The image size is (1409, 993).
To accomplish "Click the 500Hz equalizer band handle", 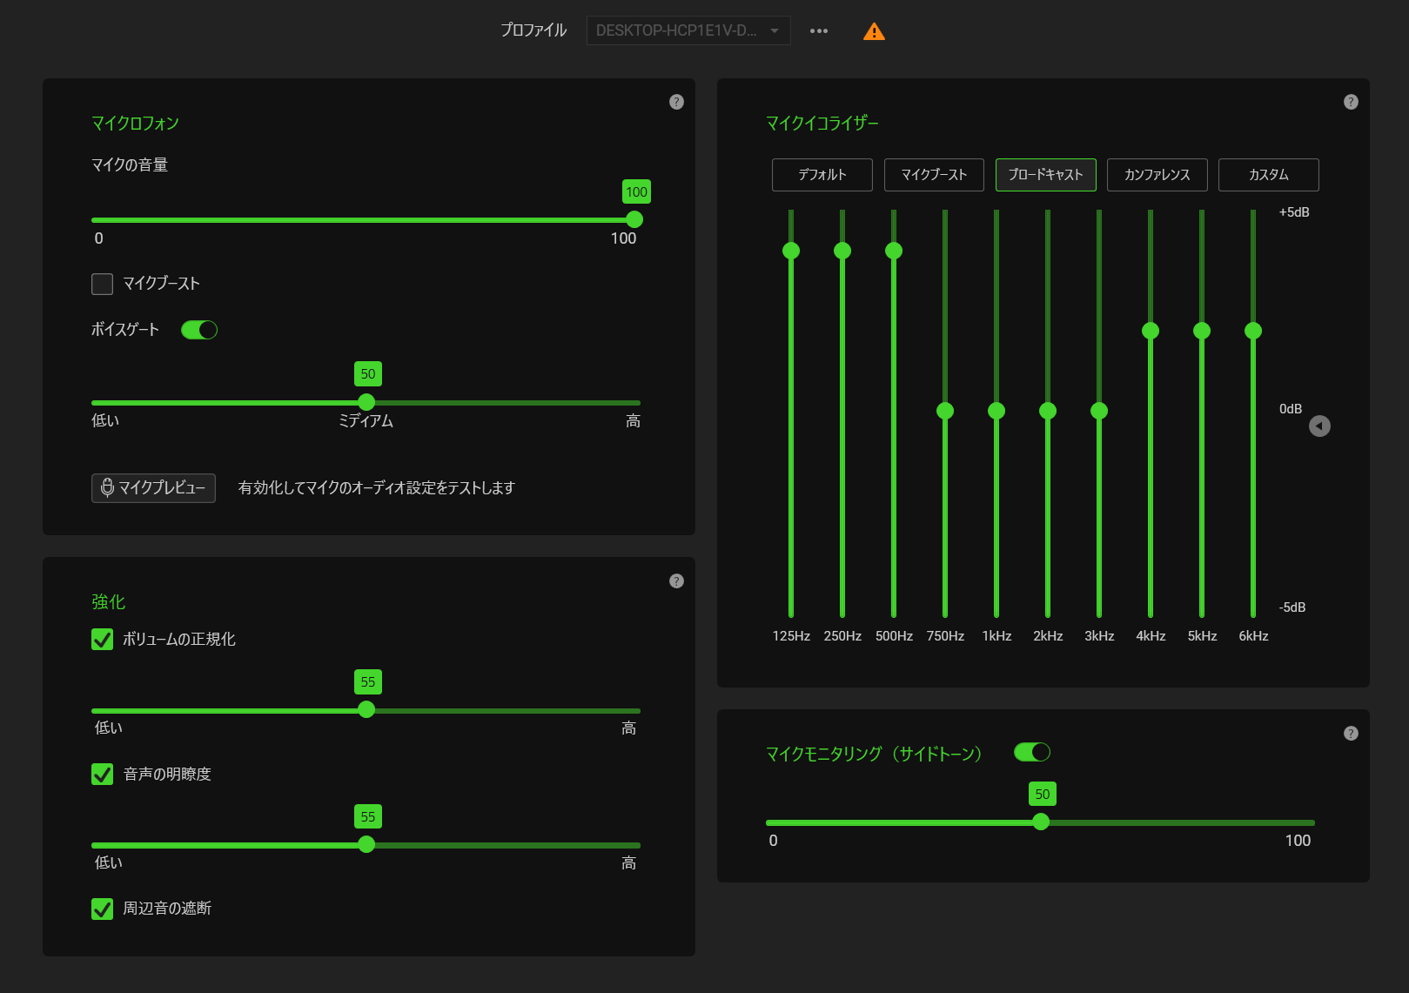I will [x=894, y=251].
